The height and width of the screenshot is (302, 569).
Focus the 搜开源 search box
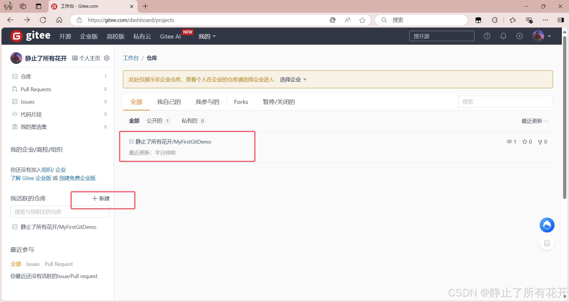click(x=442, y=36)
